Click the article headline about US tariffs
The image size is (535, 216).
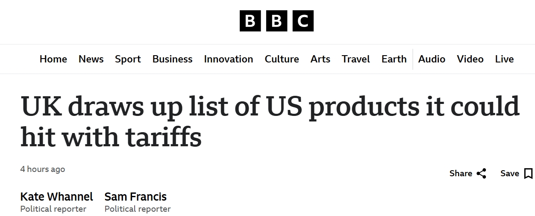coord(270,121)
